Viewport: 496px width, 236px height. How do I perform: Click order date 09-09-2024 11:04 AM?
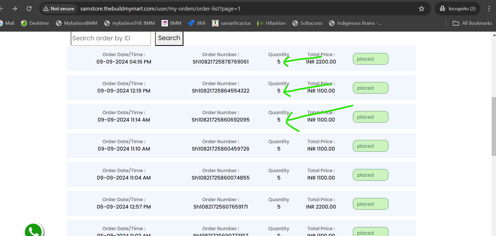click(x=124, y=178)
